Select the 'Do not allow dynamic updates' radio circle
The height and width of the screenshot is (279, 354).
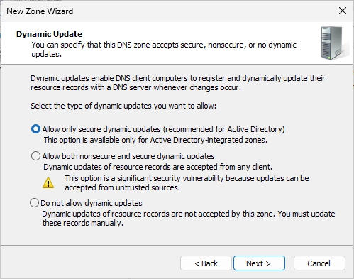[x=34, y=203]
